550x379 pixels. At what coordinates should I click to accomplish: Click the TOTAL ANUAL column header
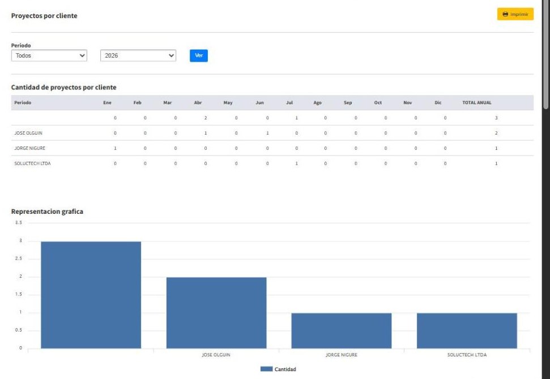tap(477, 102)
